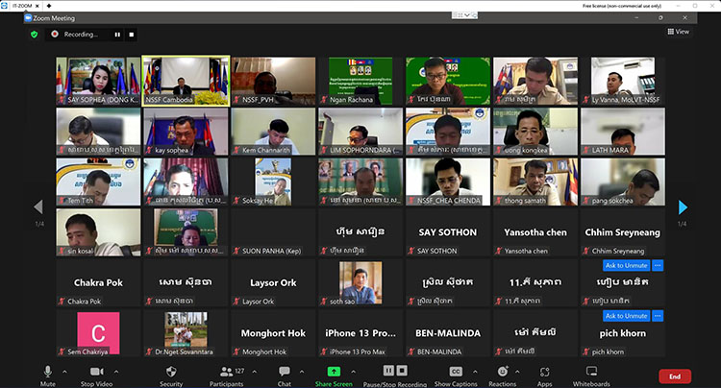
Task: Click the Yansotha chen participant tile
Action: coord(535,232)
